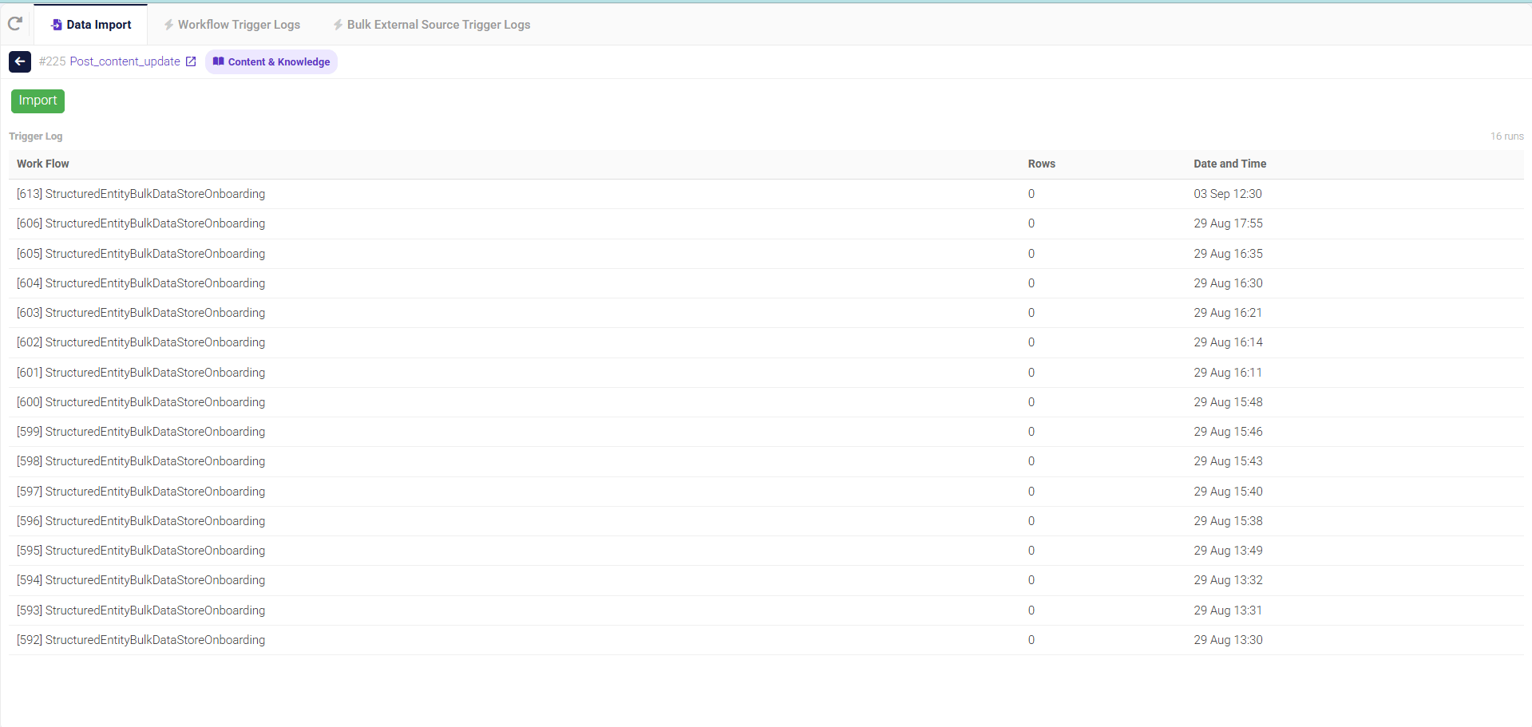
Task: Click the 29 Aug 16:35 timestamp
Action: point(1228,254)
